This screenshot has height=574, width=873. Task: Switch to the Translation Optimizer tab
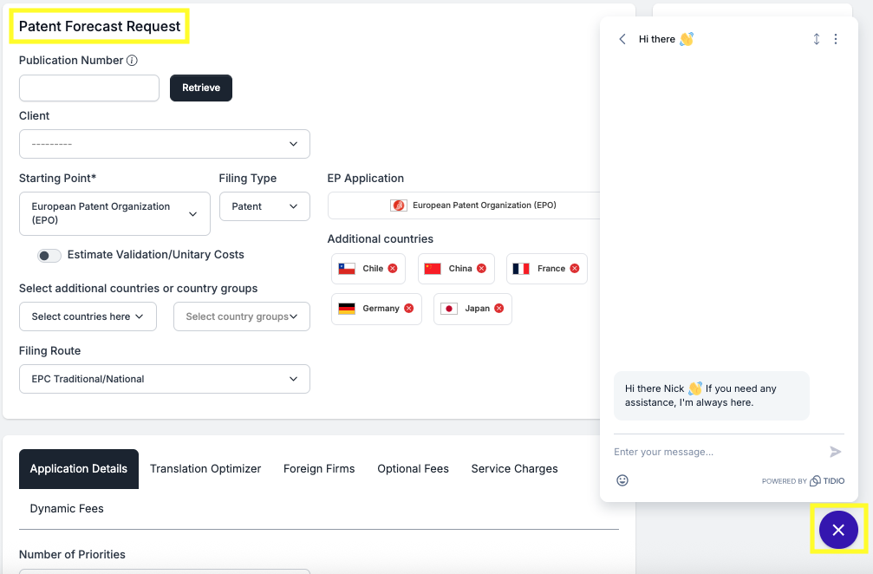click(x=205, y=469)
